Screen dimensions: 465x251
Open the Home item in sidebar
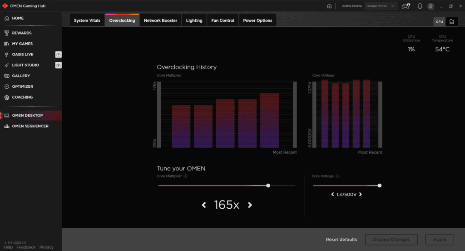click(18, 18)
